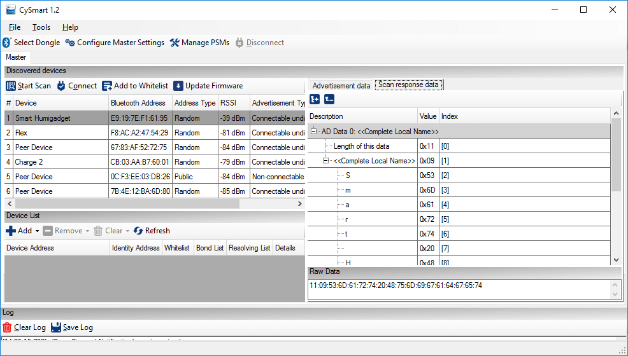Click the Disconnect toolbar item
Image resolution: width=628 pixels, height=356 pixels.
pyautogui.click(x=259, y=43)
